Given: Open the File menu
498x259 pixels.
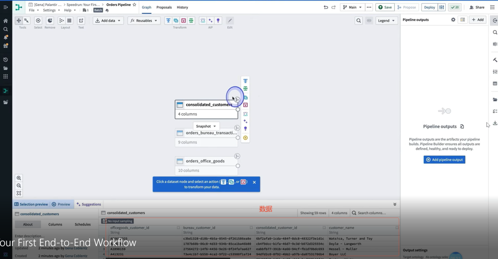Looking at the screenshot, I should pyautogui.click(x=34, y=10).
